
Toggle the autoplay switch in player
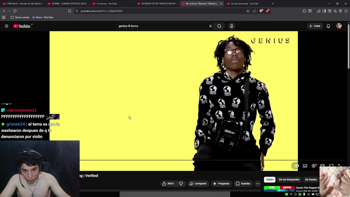296,166
